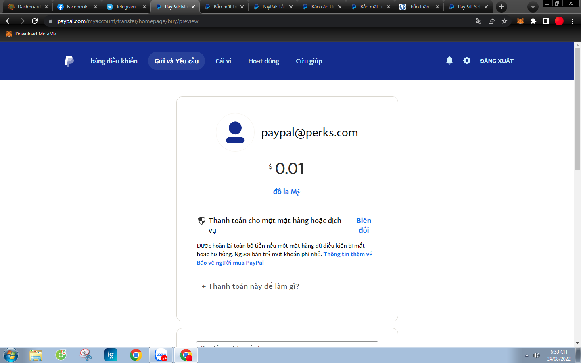This screenshot has height=363, width=581.
Task: Open the Windows Start menu
Action: point(11,355)
